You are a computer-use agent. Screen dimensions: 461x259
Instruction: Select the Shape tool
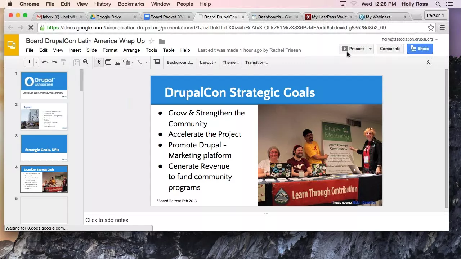pyautogui.click(x=126, y=62)
